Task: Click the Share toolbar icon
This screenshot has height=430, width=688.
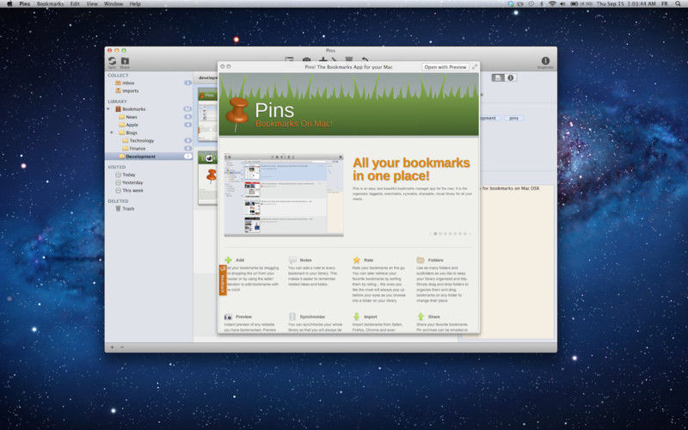Action: click(x=125, y=61)
